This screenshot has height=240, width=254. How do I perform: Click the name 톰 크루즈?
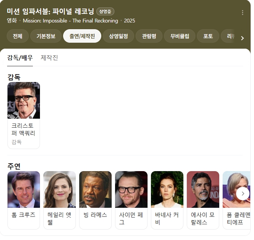tap(23, 215)
